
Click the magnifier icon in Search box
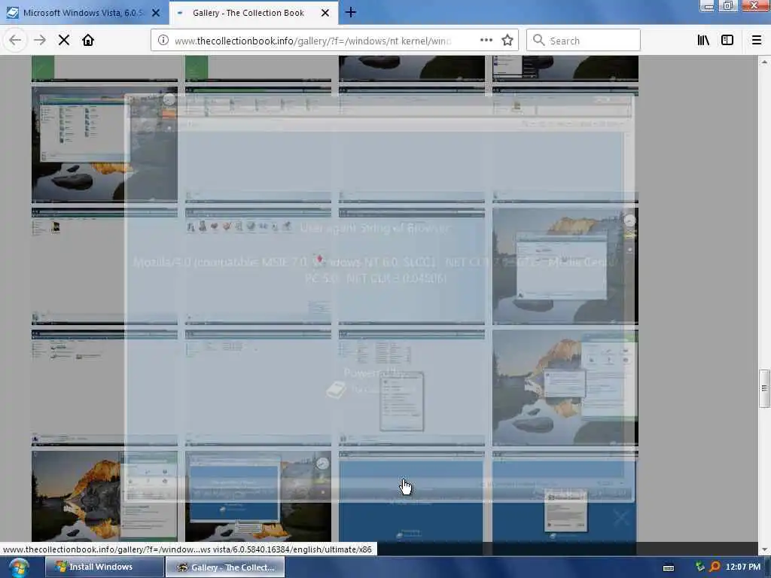[538, 41]
